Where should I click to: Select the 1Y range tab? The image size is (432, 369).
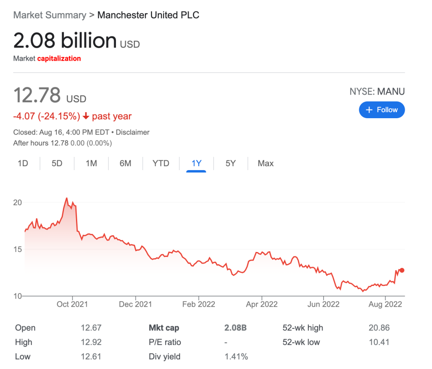196,163
